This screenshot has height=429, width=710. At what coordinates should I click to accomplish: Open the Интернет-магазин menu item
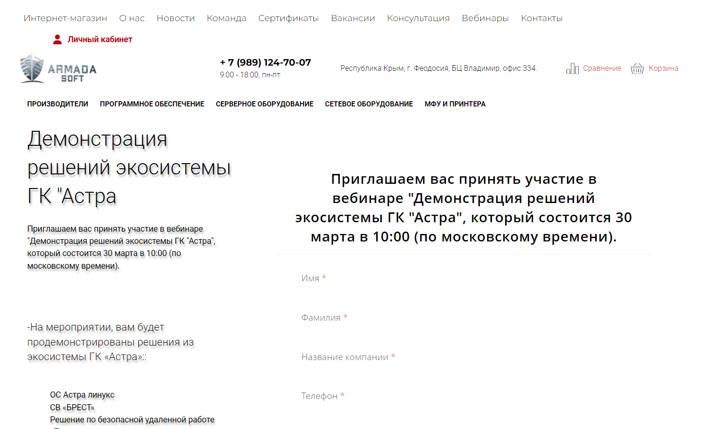[65, 18]
